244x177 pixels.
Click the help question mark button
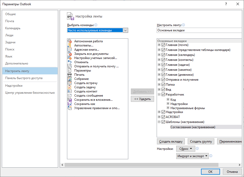click(x=226, y=4)
